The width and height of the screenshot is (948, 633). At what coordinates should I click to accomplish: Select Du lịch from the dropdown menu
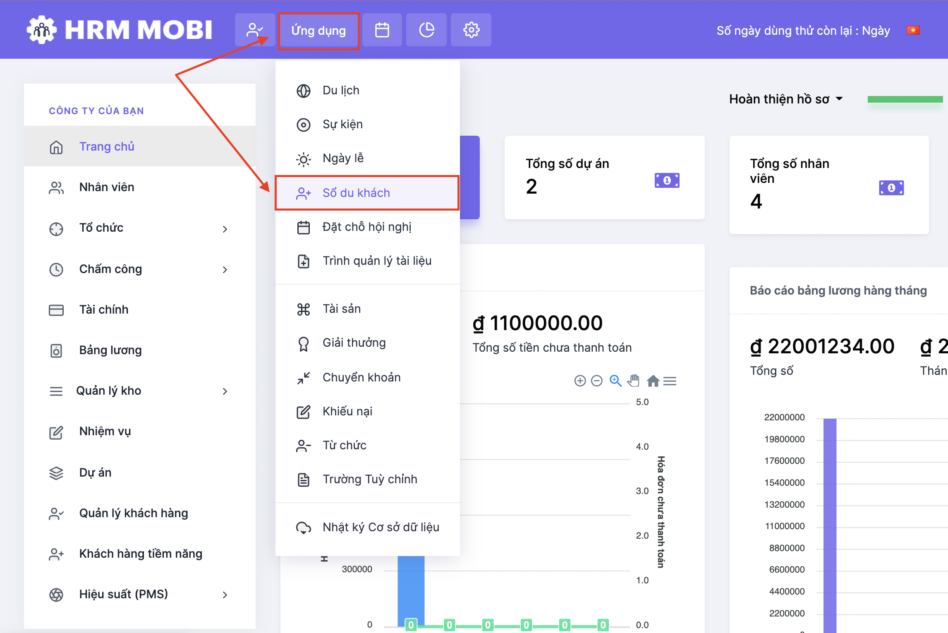tap(367, 90)
